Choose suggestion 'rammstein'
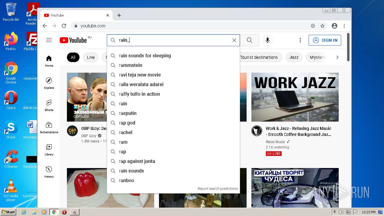 coord(173,65)
